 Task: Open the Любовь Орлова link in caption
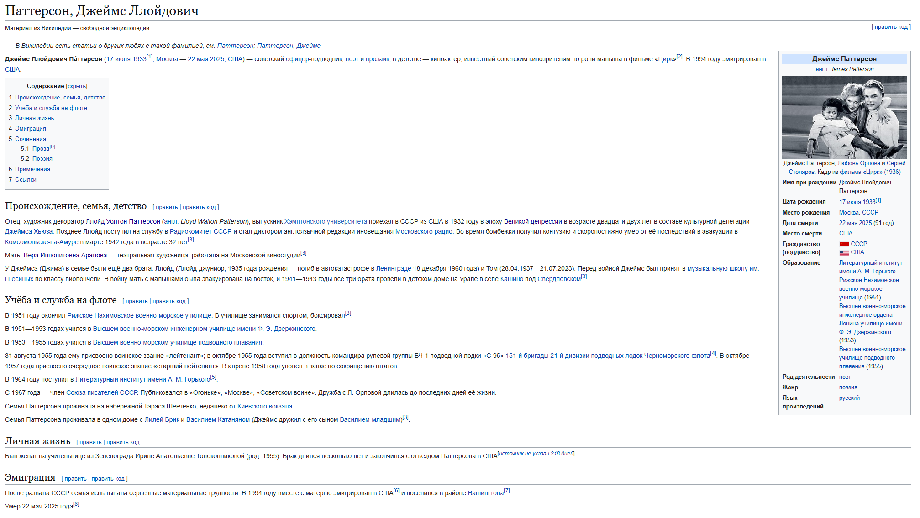858,163
